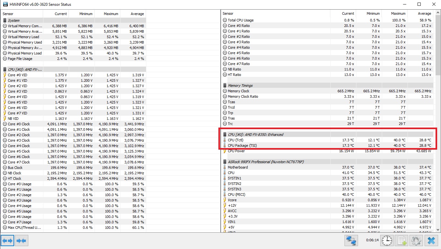
Task: Click the collapse columns arrows button
Action: (x=21, y=241)
